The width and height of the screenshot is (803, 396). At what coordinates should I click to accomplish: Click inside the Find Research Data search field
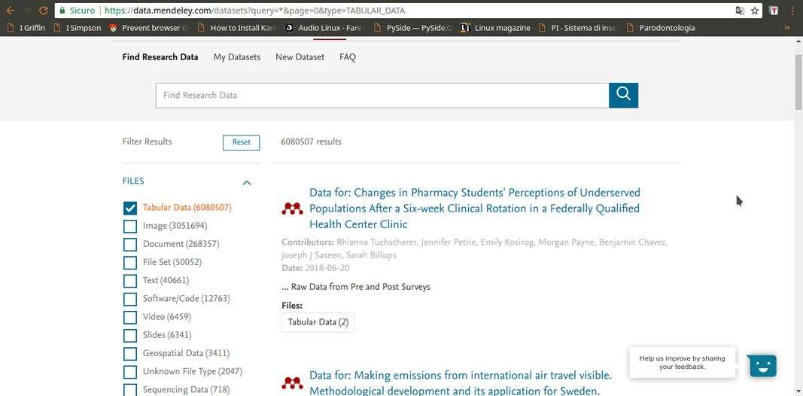pyautogui.click(x=382, y=95)
